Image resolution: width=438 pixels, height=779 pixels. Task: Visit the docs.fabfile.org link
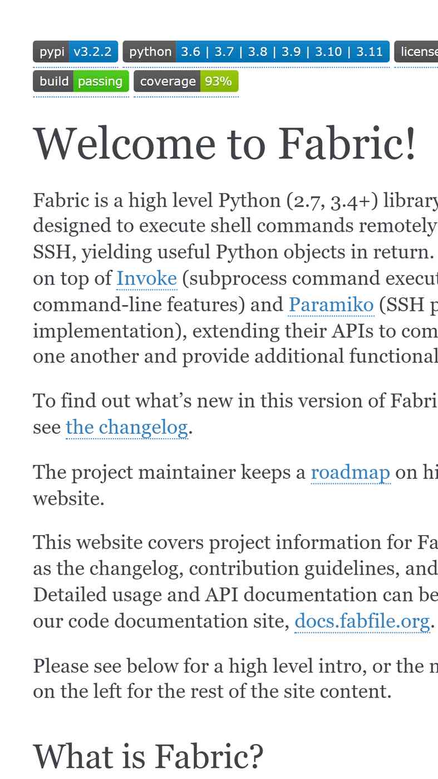(x=362, y=620)
